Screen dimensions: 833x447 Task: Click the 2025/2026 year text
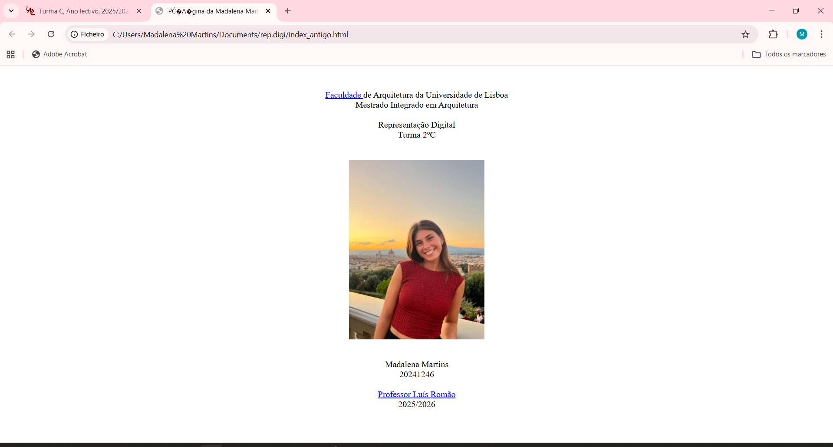tap(417, 404)
